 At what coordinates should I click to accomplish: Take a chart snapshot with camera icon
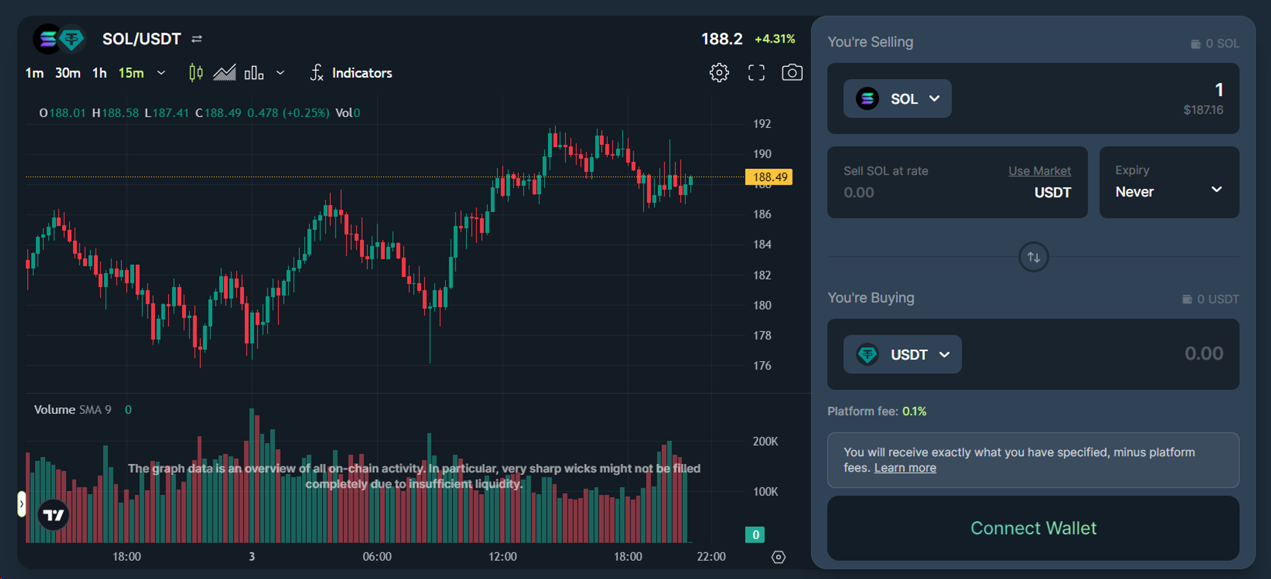pos(792,73)
